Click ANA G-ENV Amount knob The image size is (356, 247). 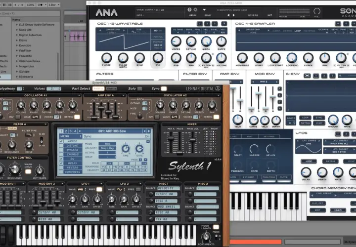(333, 120)
